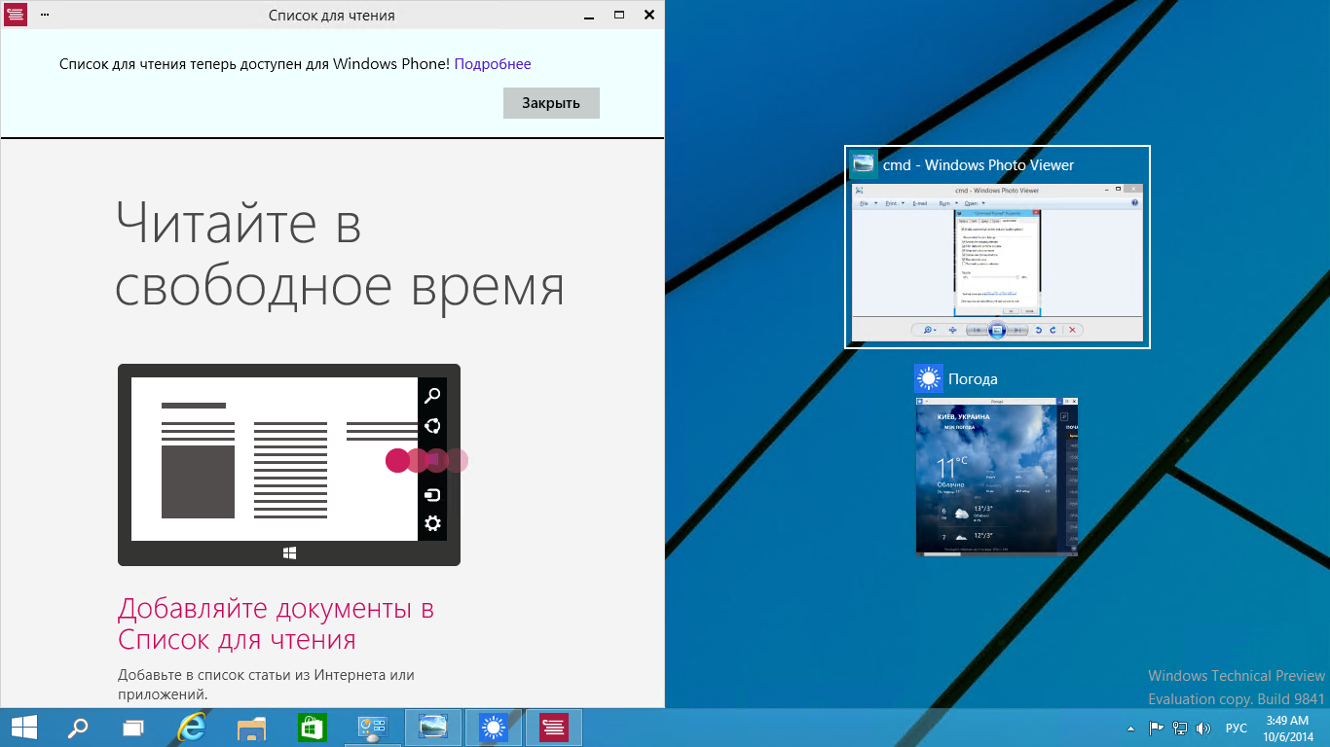
Task: Click the Закрыть button in the banner
Action: pos(551,103)
